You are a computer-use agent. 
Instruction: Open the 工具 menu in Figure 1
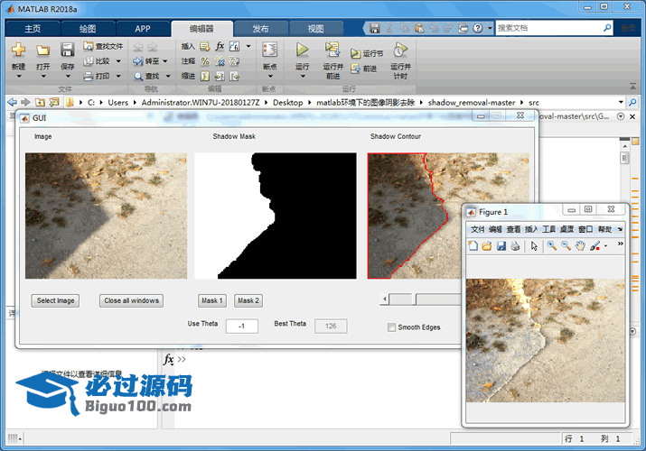548,229
